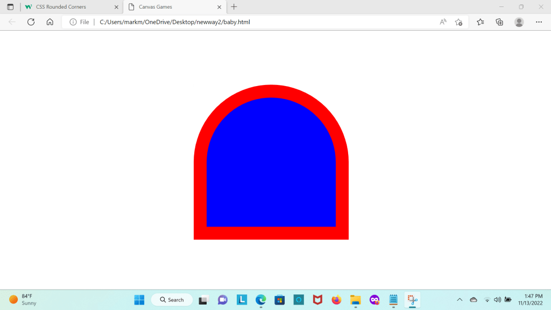Expand hidden system tray icons
This screenshot has width=551, height=310.
[x=460, y=300]
